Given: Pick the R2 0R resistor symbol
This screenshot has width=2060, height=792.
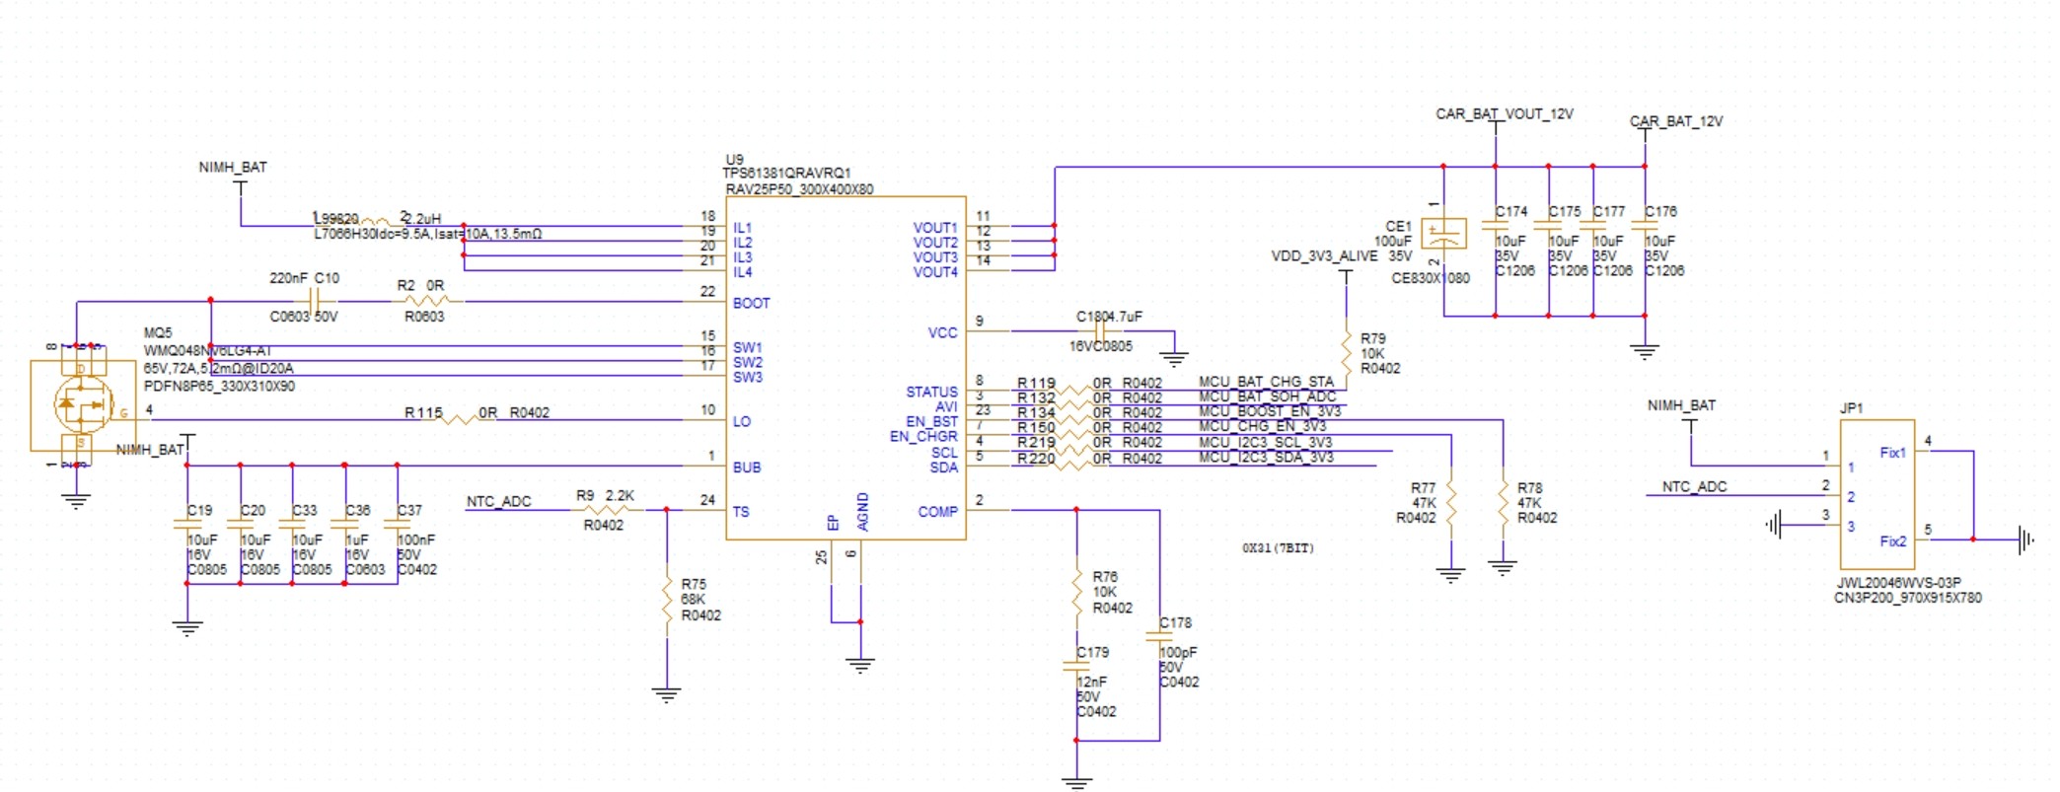Looking at the screenshot, I should point(426,301).
